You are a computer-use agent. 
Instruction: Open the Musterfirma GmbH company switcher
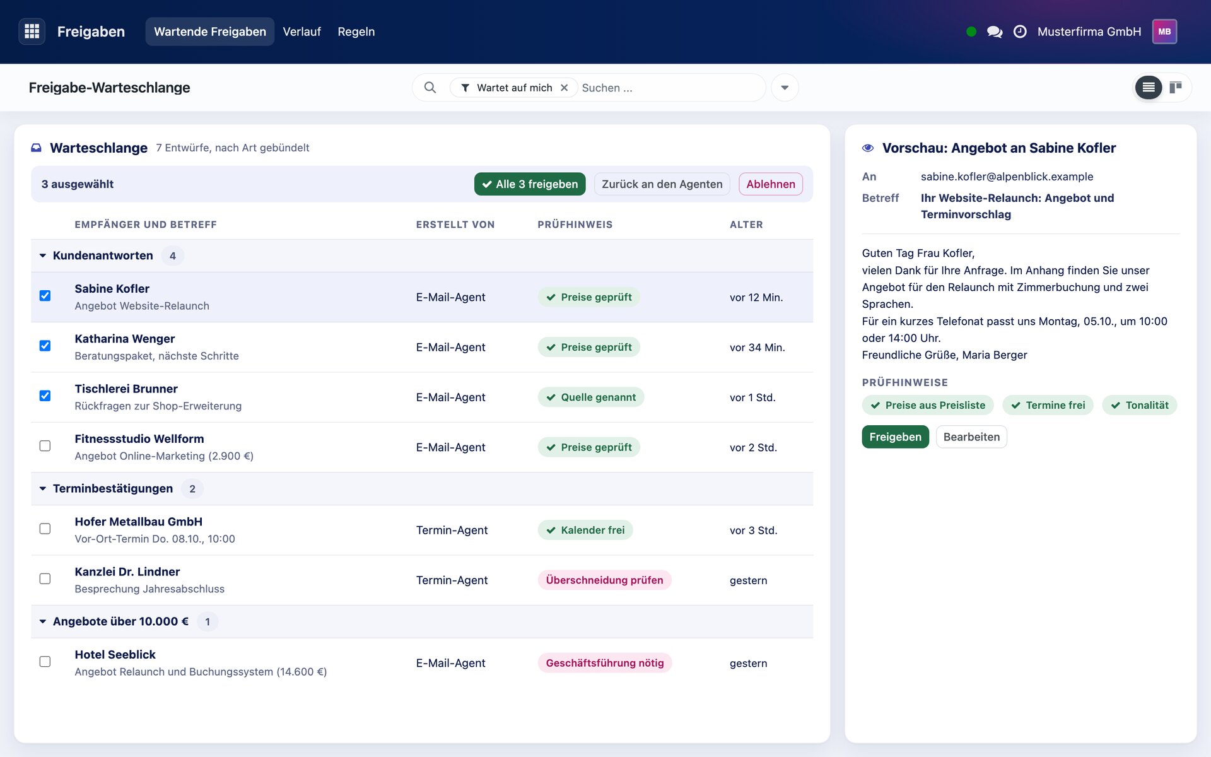(x=1089, y=32)
